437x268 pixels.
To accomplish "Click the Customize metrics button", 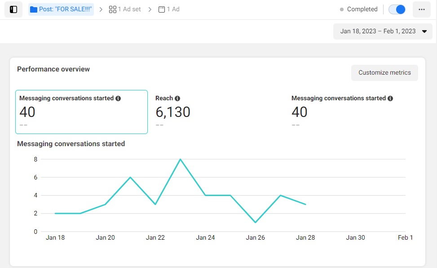I will pyautogui.click(x=384, y=73).
